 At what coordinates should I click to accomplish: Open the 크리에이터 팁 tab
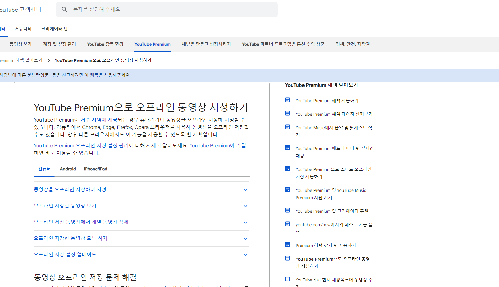[54, 29]
